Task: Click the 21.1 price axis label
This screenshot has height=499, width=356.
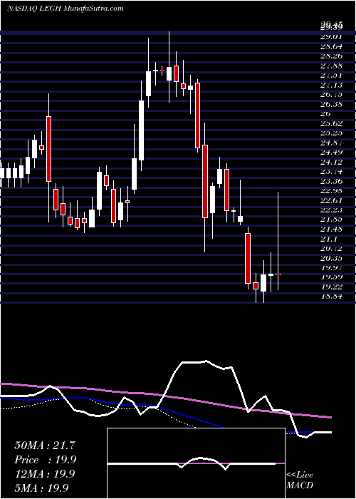Action: point(329,239)
